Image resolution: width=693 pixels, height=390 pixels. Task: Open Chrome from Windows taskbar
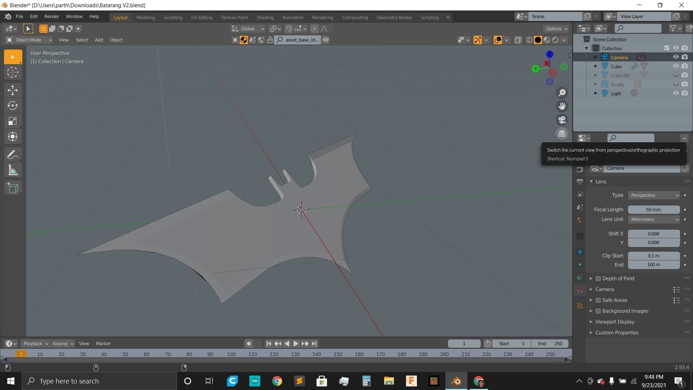pos(277,381)
